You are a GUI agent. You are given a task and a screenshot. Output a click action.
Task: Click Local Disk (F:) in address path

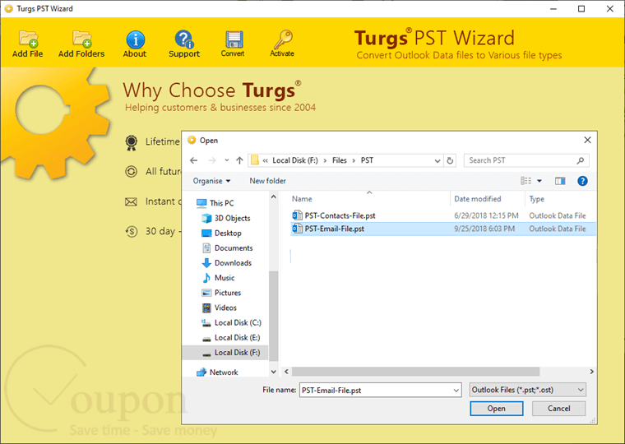click(x=295, y=160)
